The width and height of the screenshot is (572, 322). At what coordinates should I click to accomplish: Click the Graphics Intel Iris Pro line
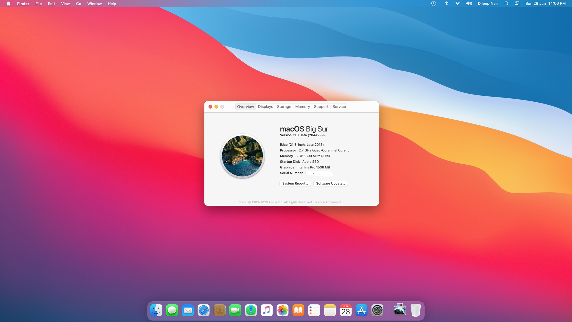(305, 168)
